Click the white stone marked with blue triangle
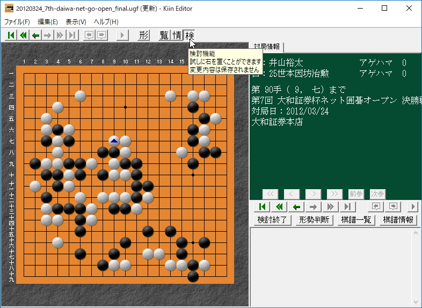Screen dimensions: 422x308 point(114,141)
